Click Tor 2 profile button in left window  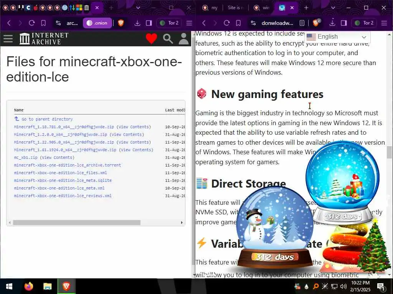[169, 23]
